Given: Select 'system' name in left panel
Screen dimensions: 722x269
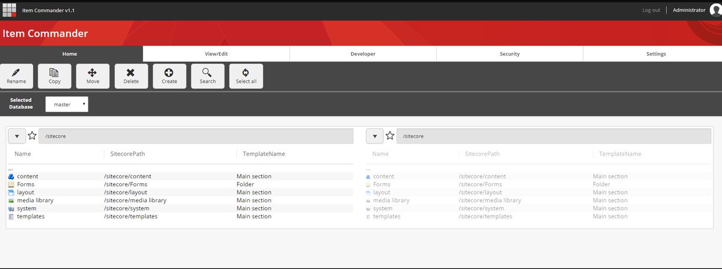Looking at the screenshot, I should (26, 208).
